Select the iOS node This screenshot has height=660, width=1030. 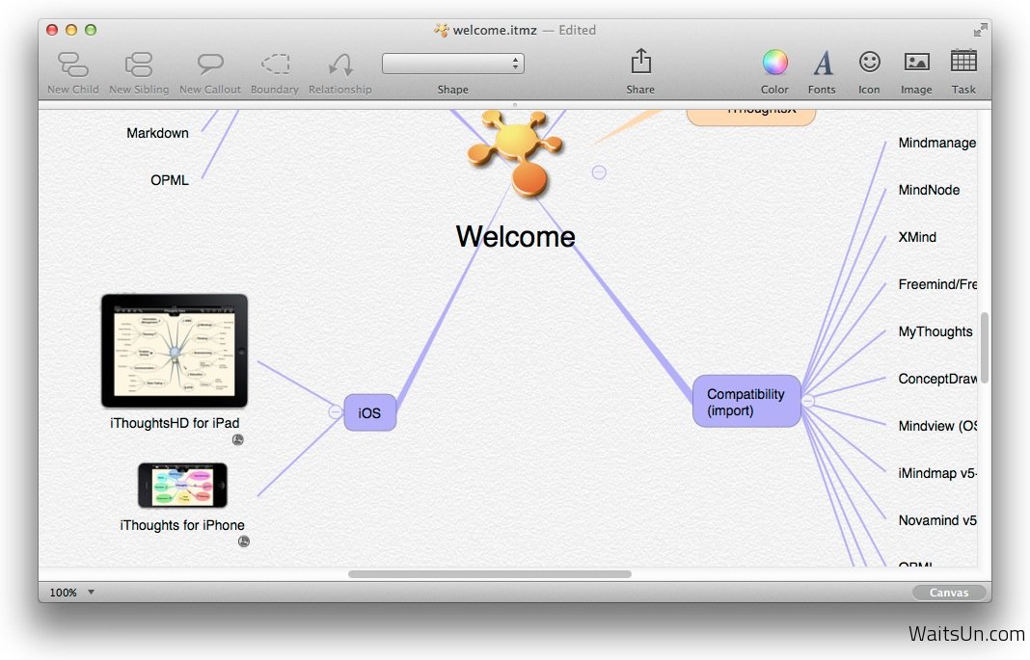coord(369,412)
